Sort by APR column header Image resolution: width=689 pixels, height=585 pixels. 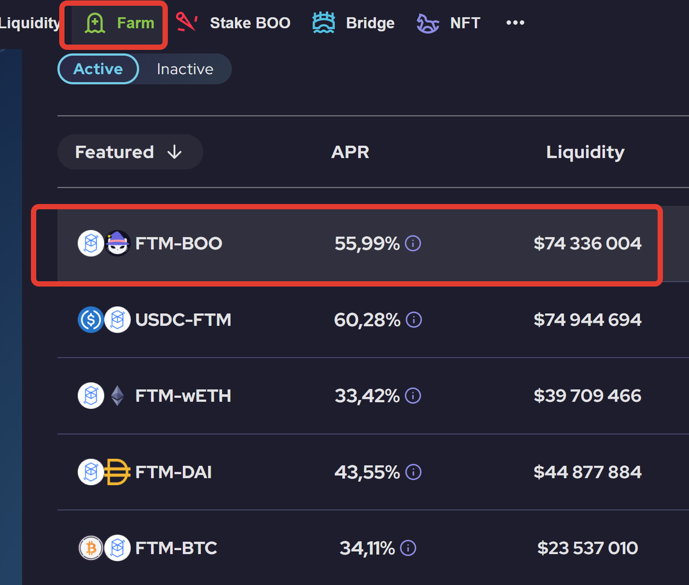[350, 152]
